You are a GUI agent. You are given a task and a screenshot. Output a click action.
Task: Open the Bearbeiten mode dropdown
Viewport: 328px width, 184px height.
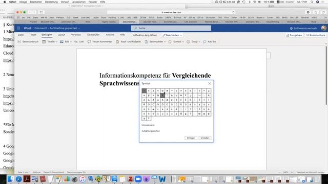pos(172,35)
